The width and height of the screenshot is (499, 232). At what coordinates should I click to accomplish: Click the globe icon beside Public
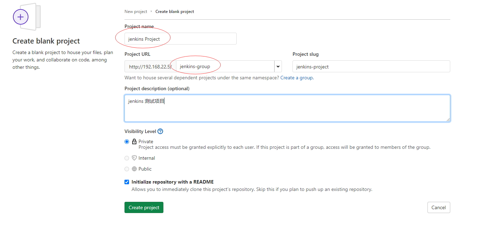pyautogui.click(x=134, y=169)
